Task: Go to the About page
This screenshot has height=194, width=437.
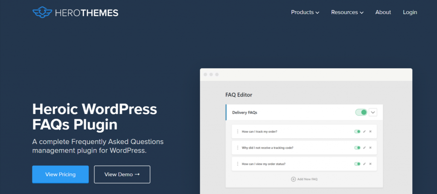Action: (383, 12)
